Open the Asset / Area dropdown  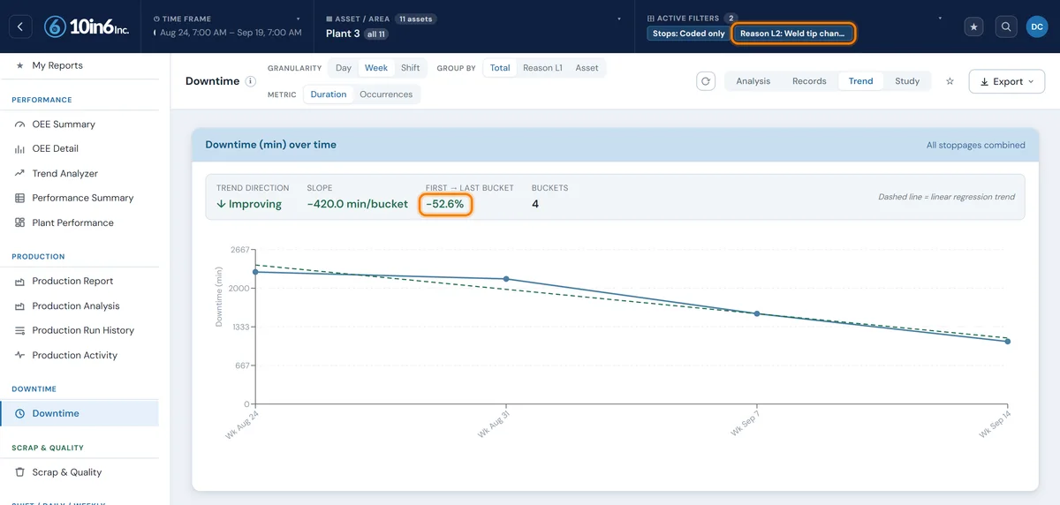tap(475, 26)
